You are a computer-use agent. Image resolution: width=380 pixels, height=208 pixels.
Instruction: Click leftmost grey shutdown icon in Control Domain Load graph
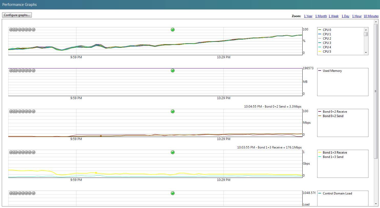click(11, 193)
